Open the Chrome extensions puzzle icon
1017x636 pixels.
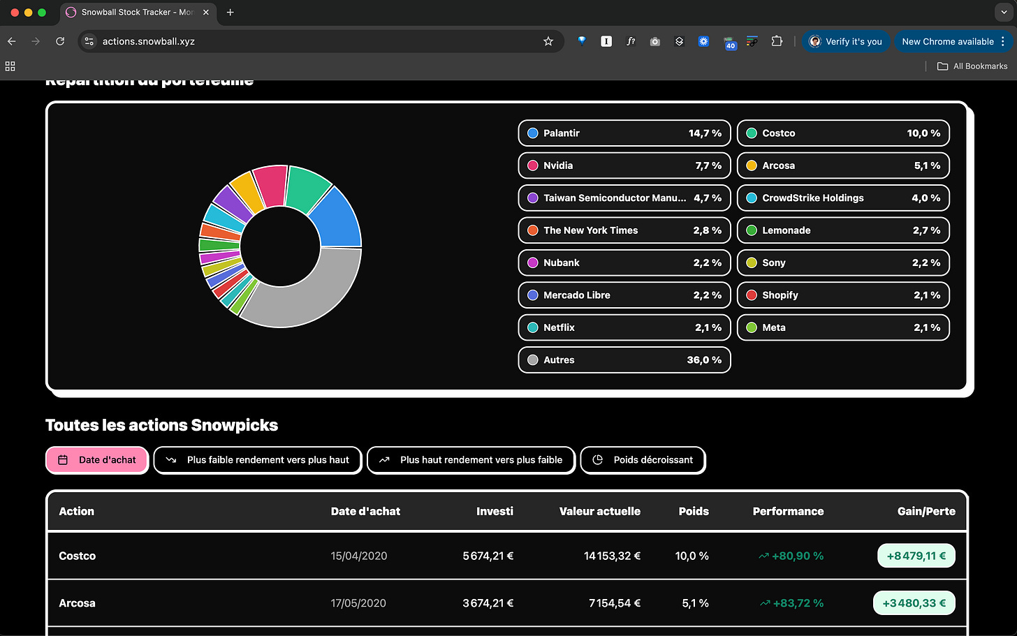pos(777,41)
